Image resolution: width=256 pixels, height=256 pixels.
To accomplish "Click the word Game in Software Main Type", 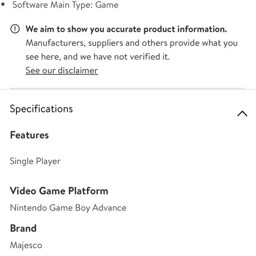I will (x=107, y=5).
